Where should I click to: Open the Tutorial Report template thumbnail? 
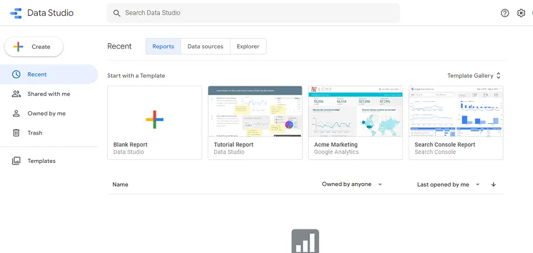255,111
